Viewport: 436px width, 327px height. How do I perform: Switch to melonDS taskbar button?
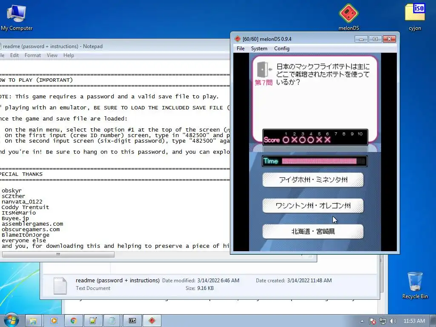152,321
